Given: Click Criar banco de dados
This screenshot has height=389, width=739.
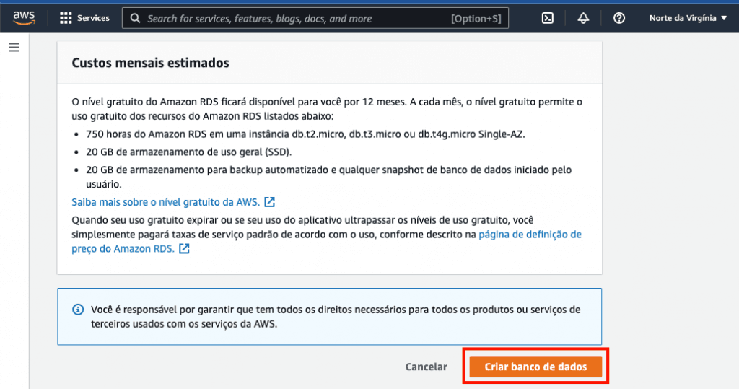Looking at the screenshot, I should (535, 367).
